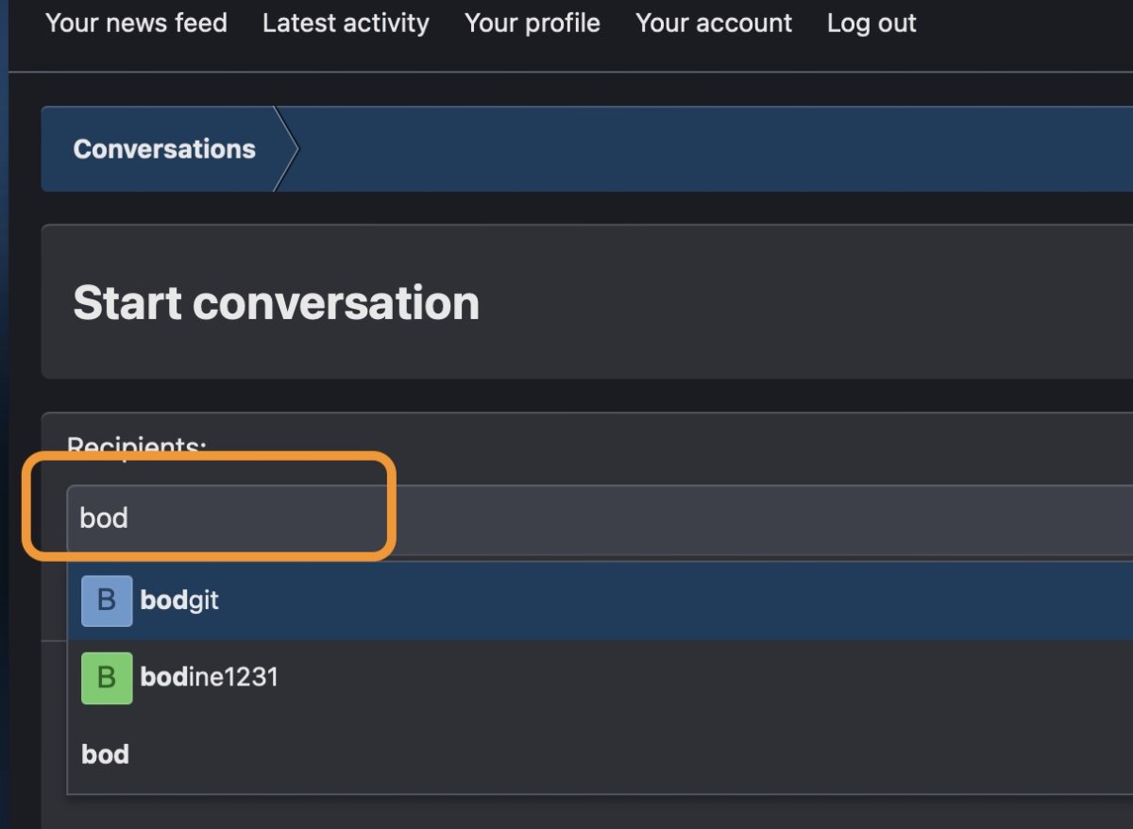Go to Latest activity
This screenshot has height=829, width=1133.
point(346,23)
